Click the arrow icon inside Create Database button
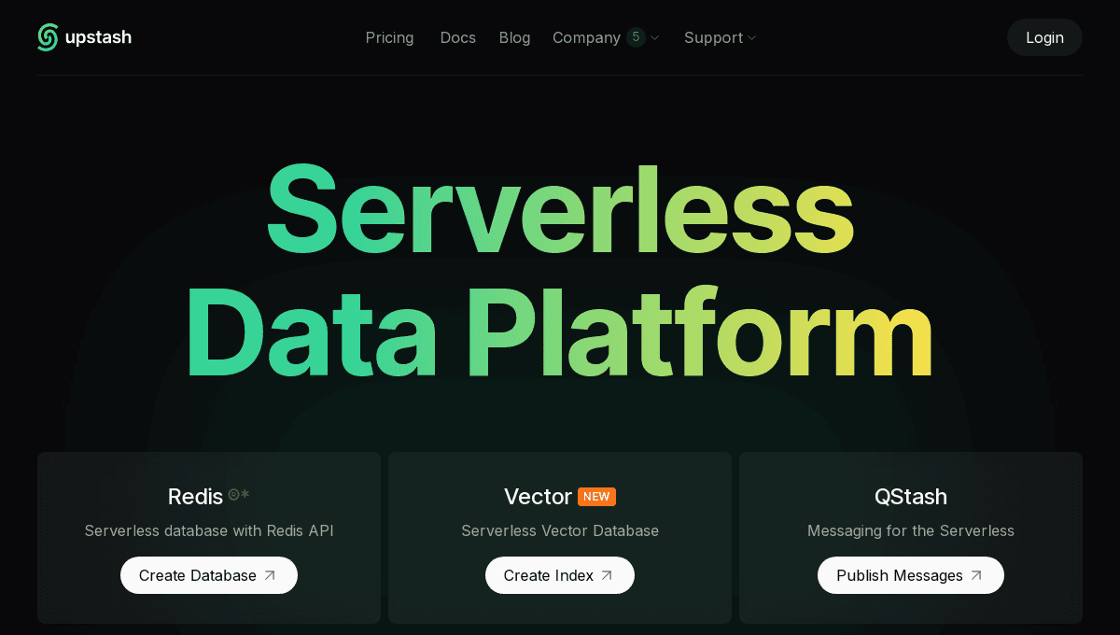1120x635 pixels. coord(271,574)
